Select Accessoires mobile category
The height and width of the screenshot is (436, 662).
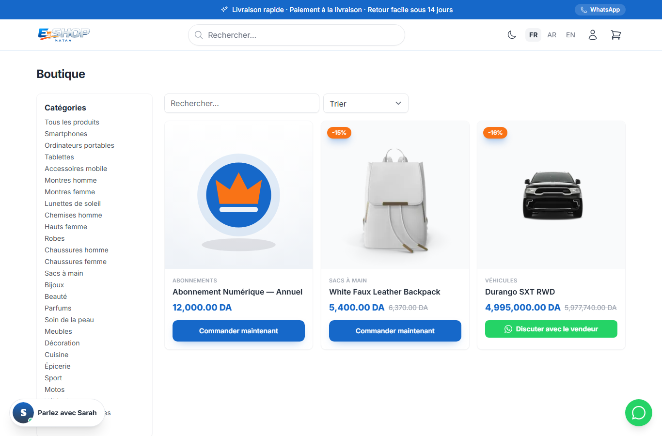(x=76, y=169)
